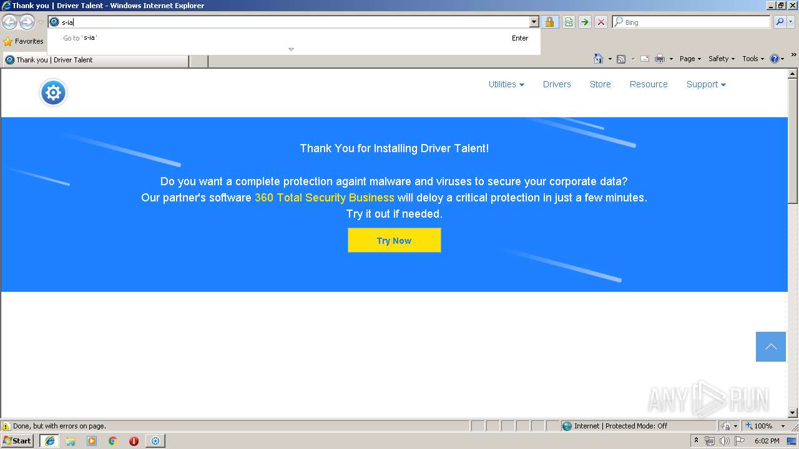Open a new tab button
Image resolution: width=799 pixels, height=449 pixels.
[199, 60]
